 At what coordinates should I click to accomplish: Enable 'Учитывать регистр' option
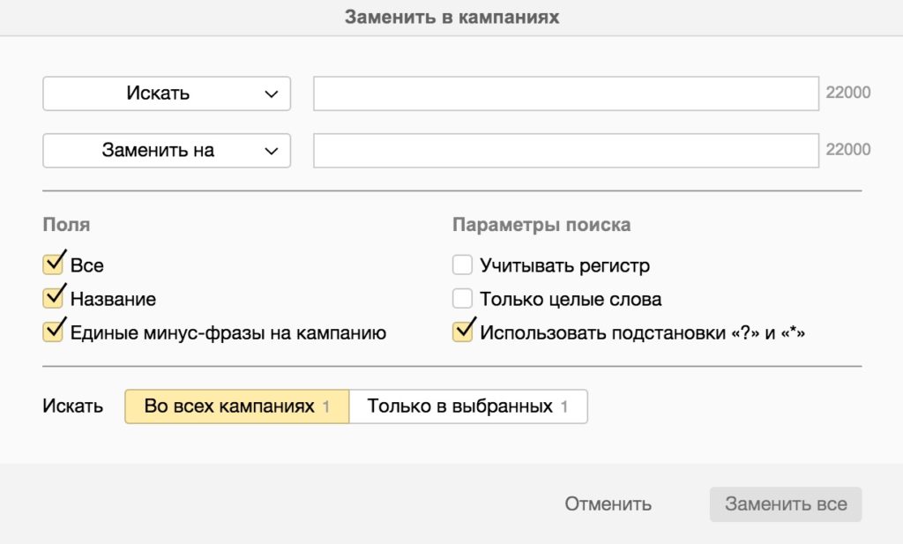coord(462,265)
